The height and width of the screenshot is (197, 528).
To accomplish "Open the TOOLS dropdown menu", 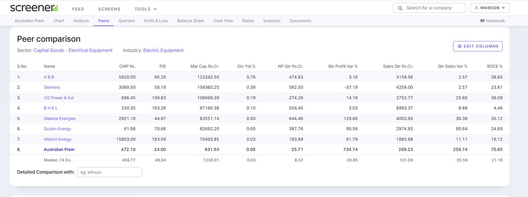I will [x=146, y=9].
